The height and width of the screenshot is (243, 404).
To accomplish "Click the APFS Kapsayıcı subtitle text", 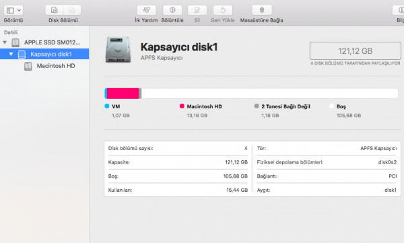I will pyautogui.click(x=162, y=58).
